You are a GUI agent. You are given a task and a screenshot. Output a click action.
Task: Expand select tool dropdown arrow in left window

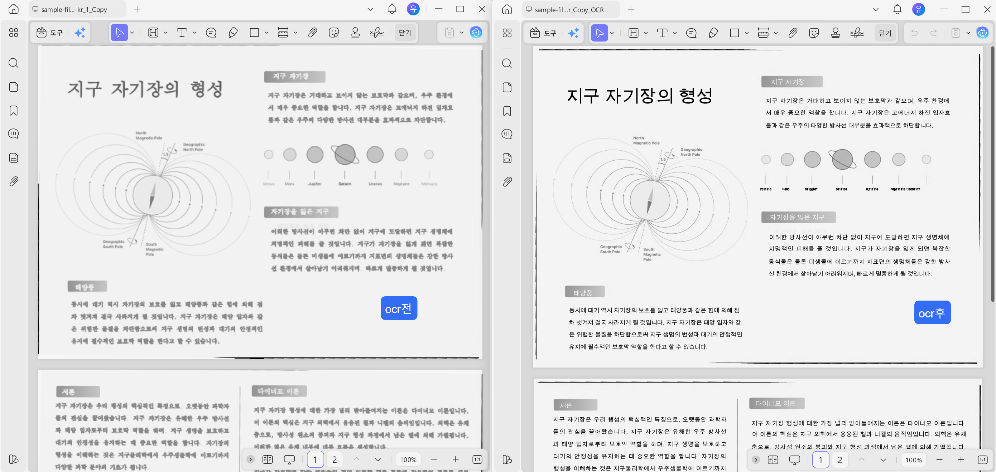pos(132,33)
